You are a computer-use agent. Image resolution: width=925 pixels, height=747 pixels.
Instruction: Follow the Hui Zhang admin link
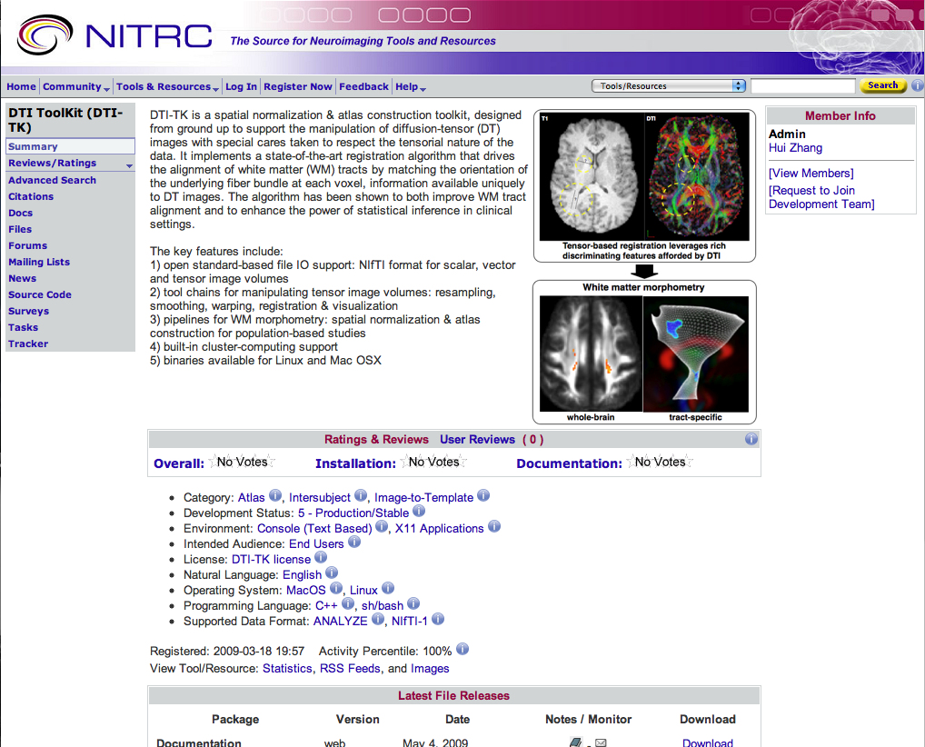[x=795, y=148]
